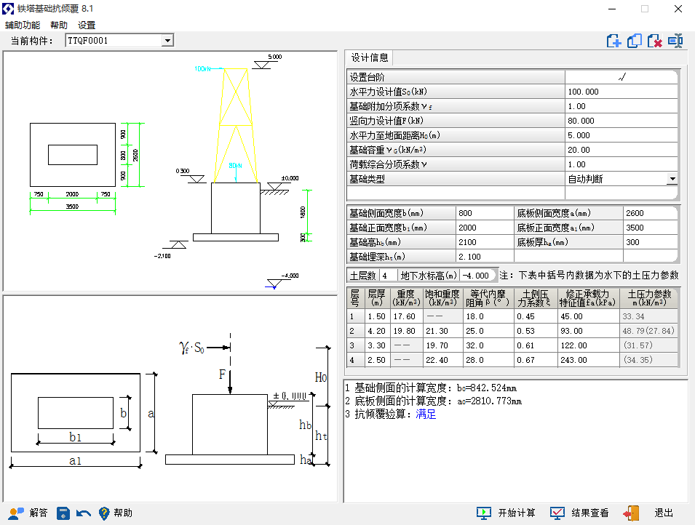Click the 荷载综合分项系数 value field

pos(621,164)
